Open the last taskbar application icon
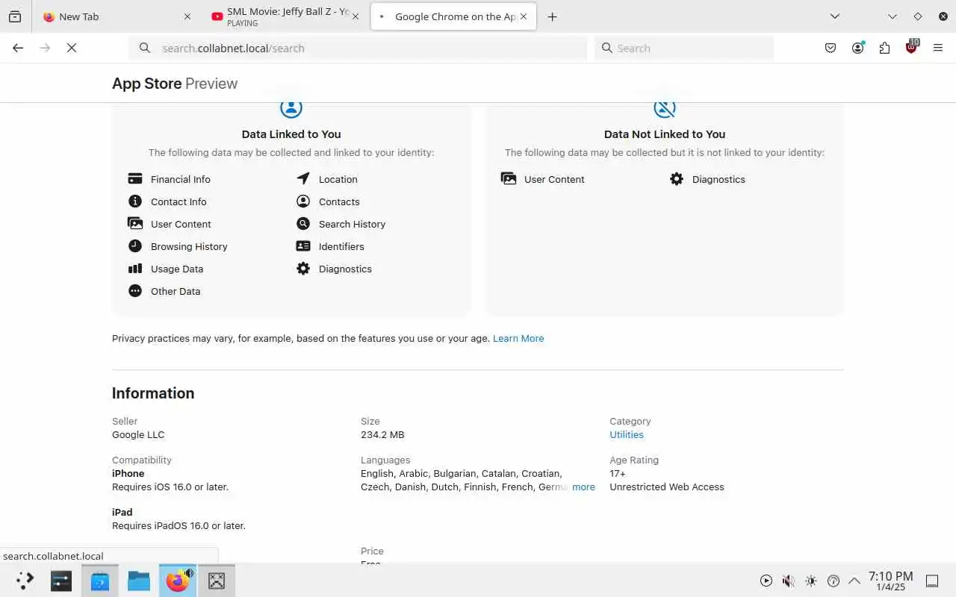The height and width of the screenshot is (597, 956). coord(217,581)
